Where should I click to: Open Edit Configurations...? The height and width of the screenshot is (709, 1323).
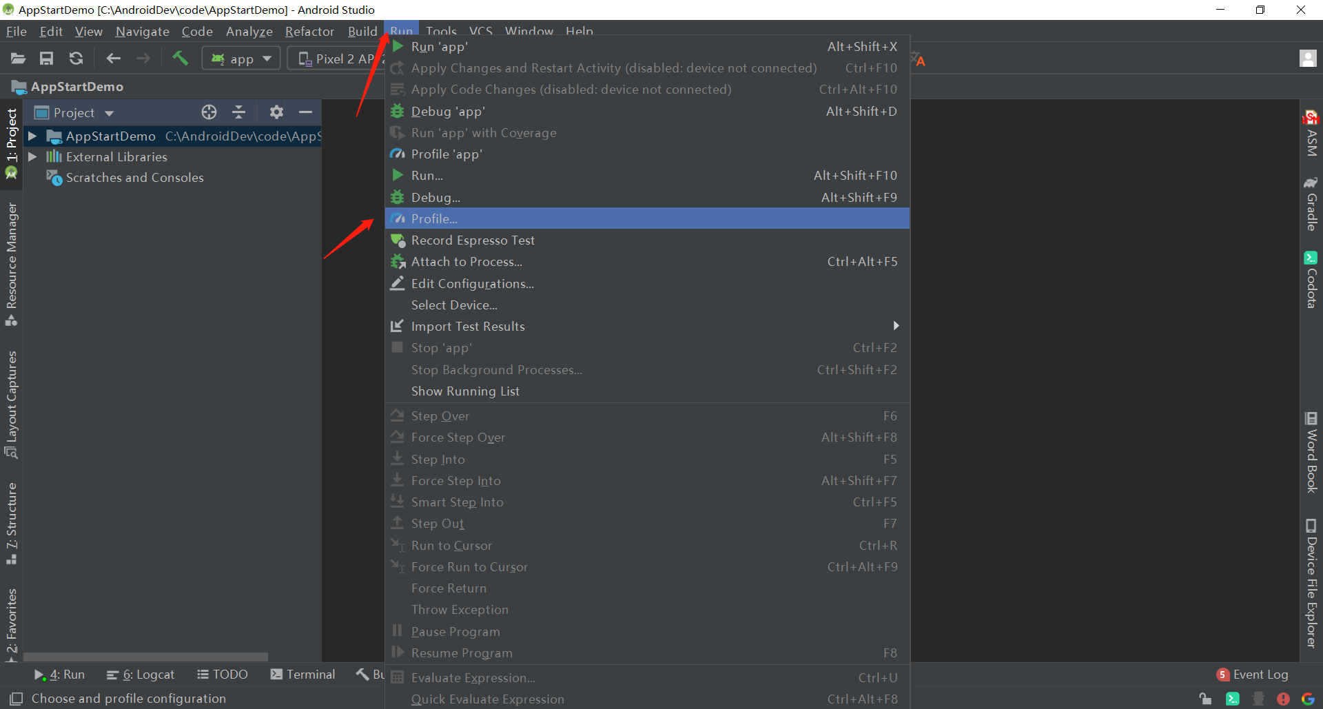(647, 284)
